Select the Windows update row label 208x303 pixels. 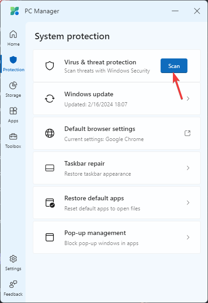coord(89,94)
